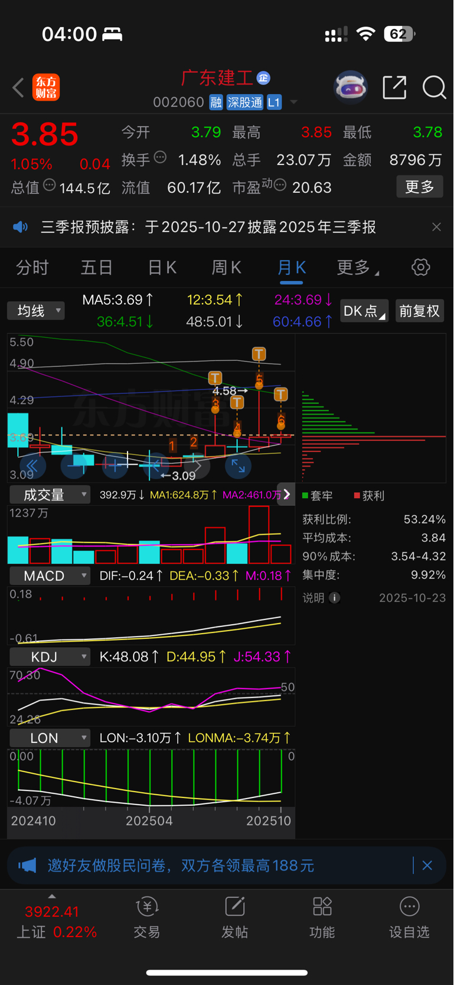
Task: Tap the 套牢 green legend
Action: 318,496
